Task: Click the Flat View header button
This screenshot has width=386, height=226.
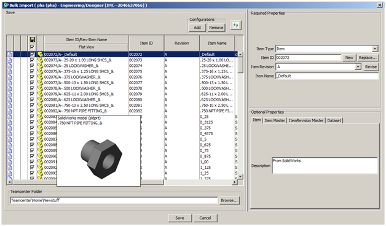Action: 87,47
